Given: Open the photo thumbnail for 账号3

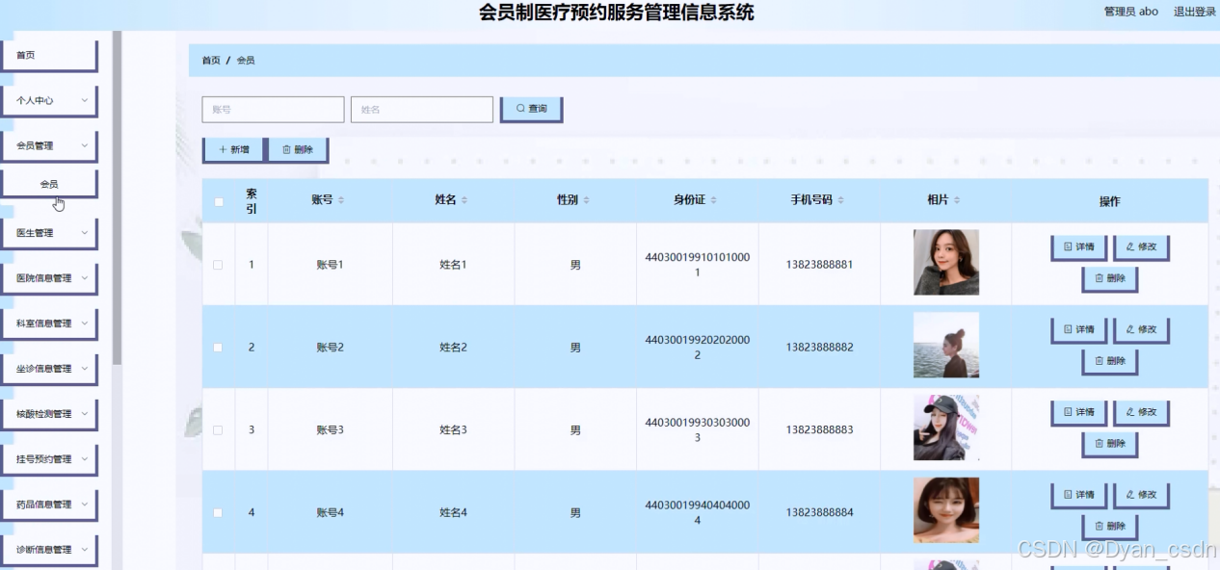Looking at the screenshot, I should click(946, 427).
